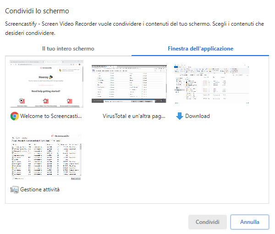Click the "VirusTotal e un'altra pag..." label
275x234 pixels.
click(134, 116)
